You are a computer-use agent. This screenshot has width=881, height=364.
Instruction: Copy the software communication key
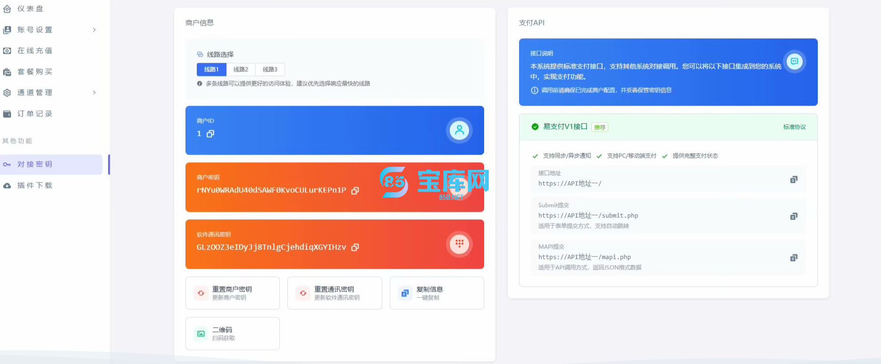click(x=355, y=248)
